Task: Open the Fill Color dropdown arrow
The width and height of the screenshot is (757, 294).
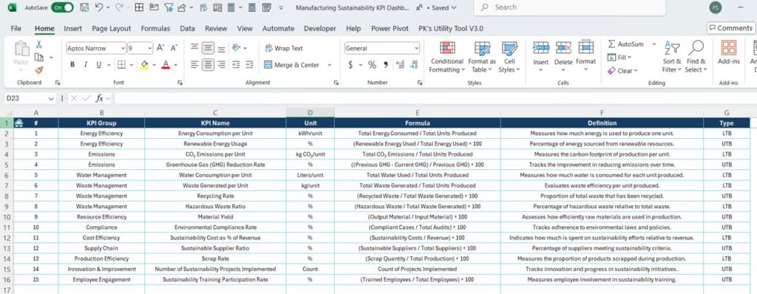Action: point(154,65)
